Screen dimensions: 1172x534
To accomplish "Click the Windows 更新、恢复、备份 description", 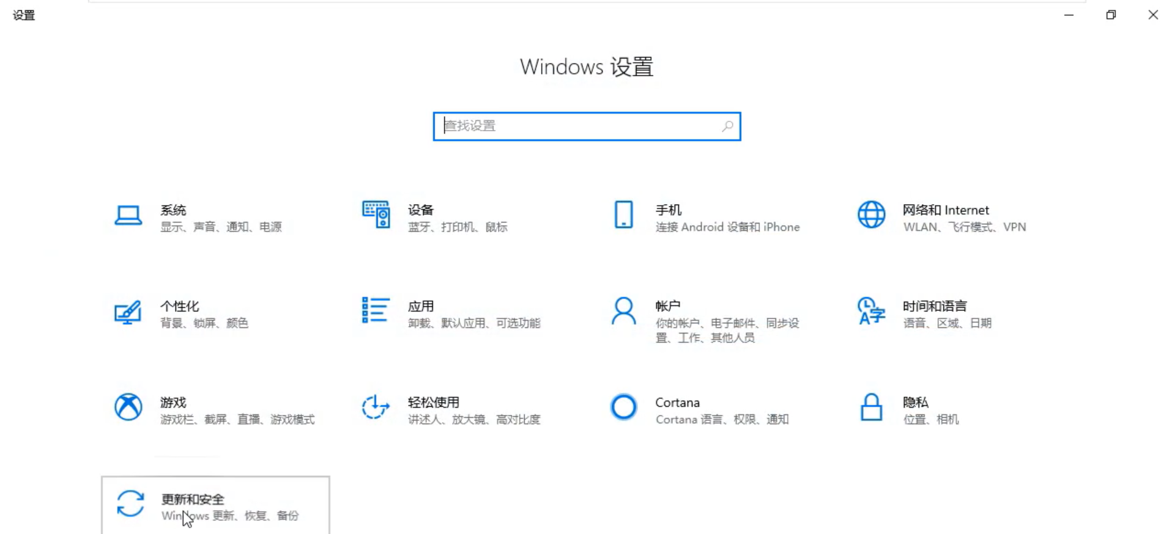I will point(230,516).
